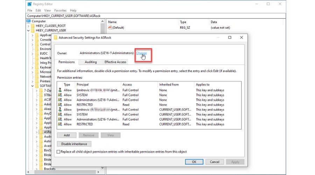Click user icon of first ljmitrovic entry
The width and height of the screenshot is (315, 175).
coord(60,90)
